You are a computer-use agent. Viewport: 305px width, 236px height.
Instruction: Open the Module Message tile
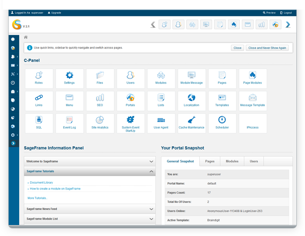pyautogui.click(x=192, y=79)
